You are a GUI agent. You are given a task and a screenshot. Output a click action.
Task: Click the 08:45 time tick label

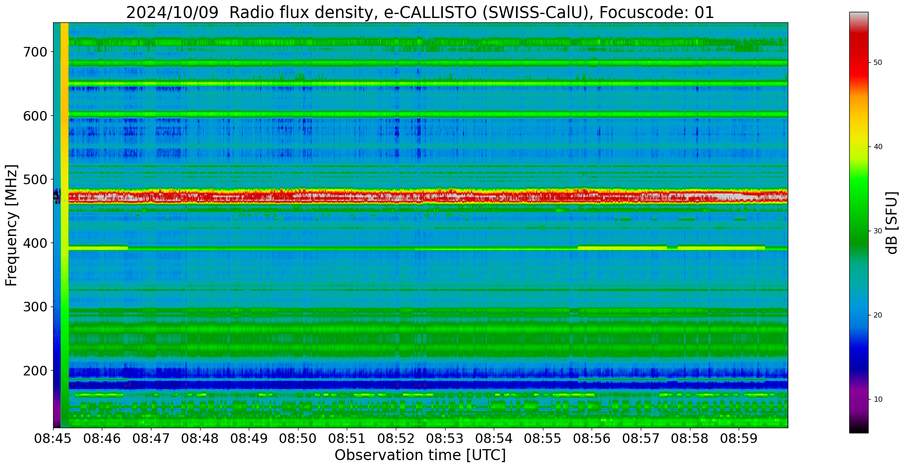pyautogui.click(x=54, y=439)
